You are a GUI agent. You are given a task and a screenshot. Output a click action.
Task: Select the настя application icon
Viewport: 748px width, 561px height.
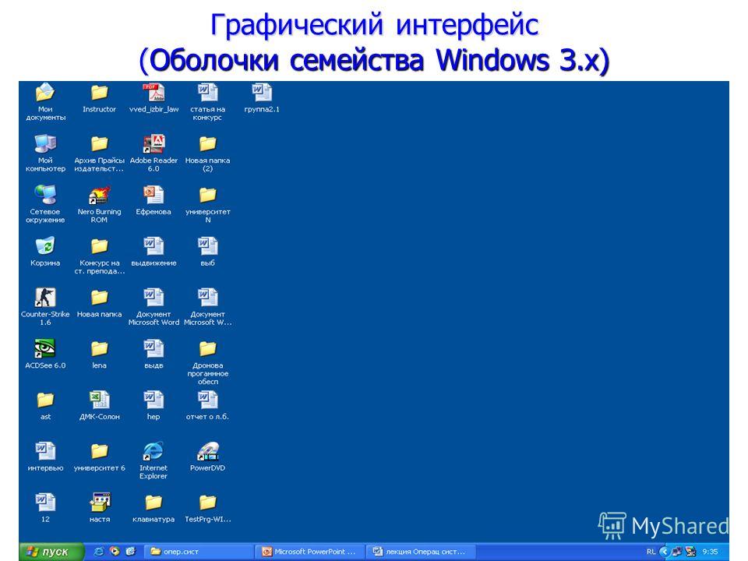click(x=99, y=503)
